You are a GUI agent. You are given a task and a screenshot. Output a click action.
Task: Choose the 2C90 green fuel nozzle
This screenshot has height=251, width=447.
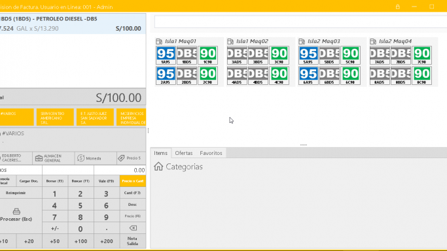pos(208,76)
